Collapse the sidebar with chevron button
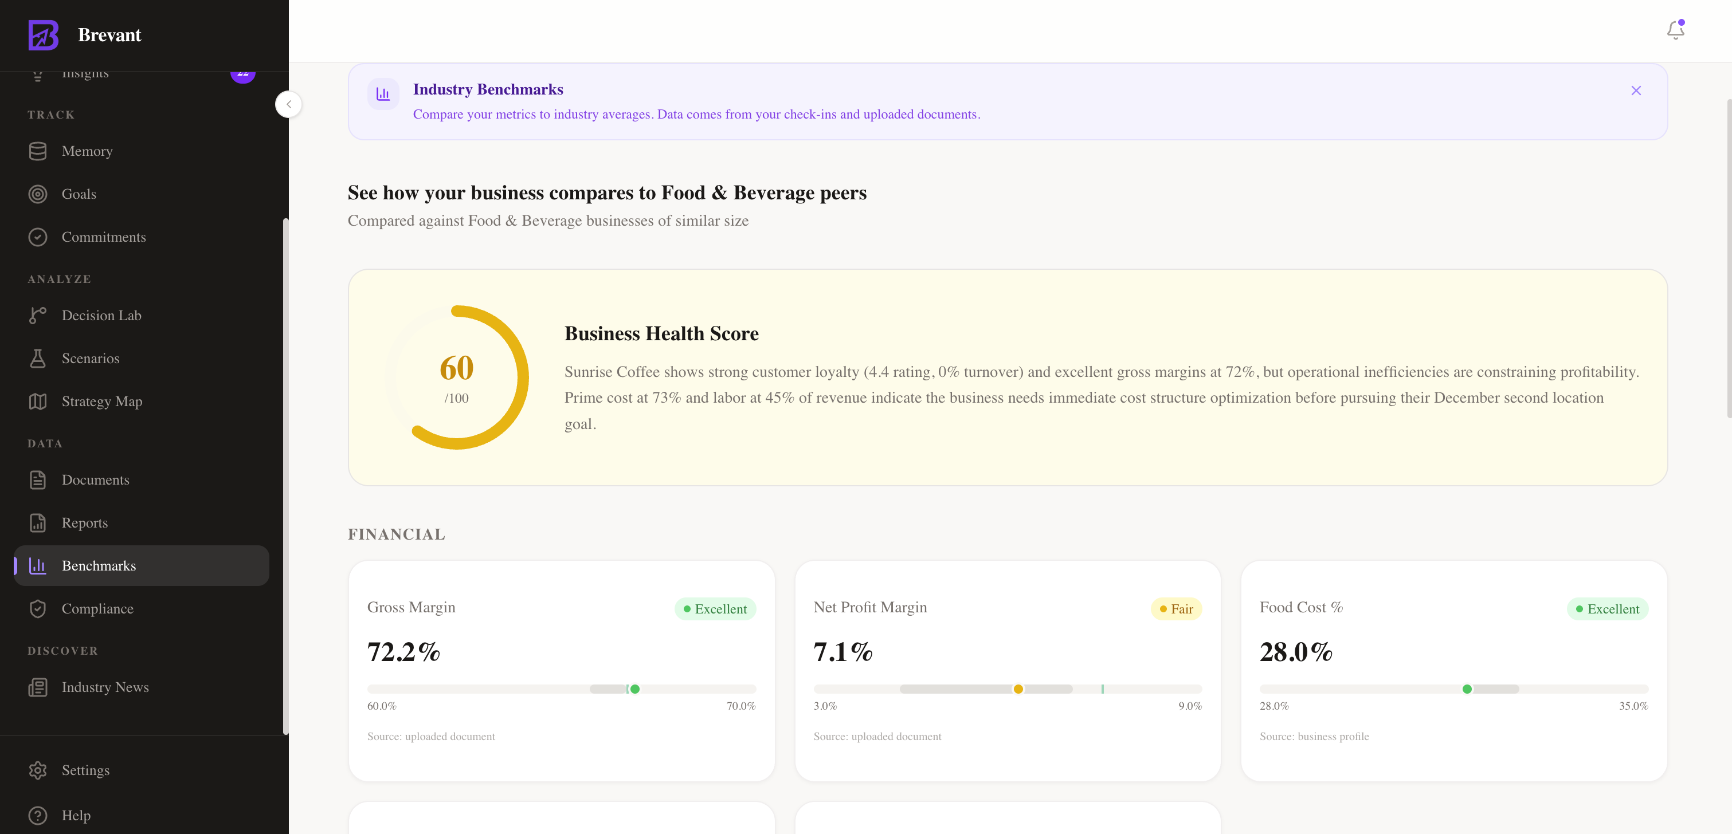1732x834 pixels. click(288, 104)
